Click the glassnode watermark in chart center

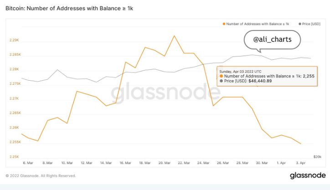click(x=165, y=92)
